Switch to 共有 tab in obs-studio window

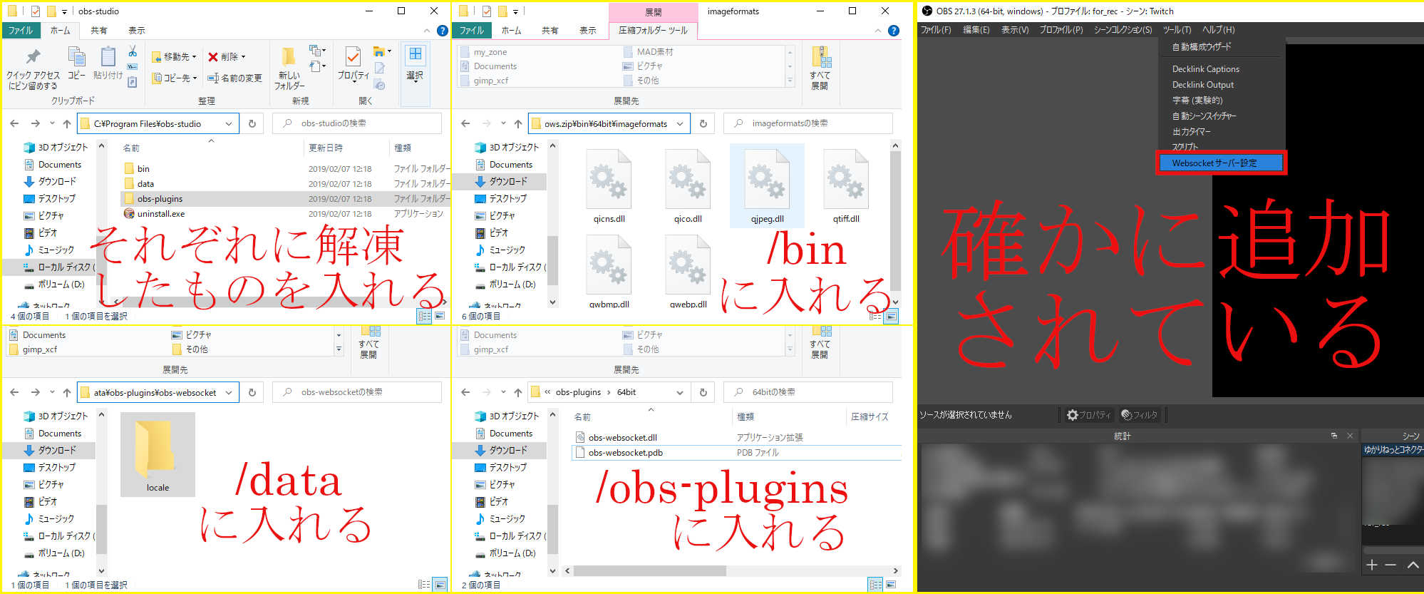coord(99,31)
